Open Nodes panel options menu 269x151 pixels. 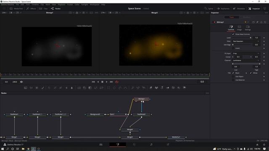207,93
